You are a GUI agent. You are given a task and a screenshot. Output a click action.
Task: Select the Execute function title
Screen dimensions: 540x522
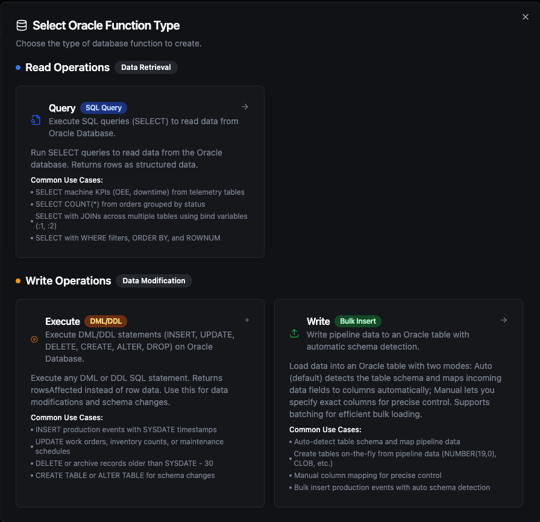click(x=63, y=321)
